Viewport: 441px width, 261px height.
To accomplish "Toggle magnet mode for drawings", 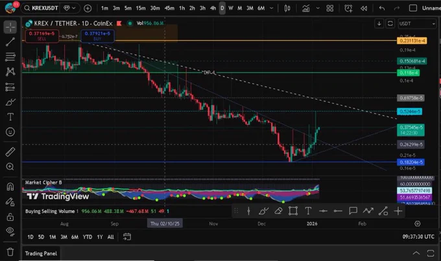I will (x=10, y=187).
